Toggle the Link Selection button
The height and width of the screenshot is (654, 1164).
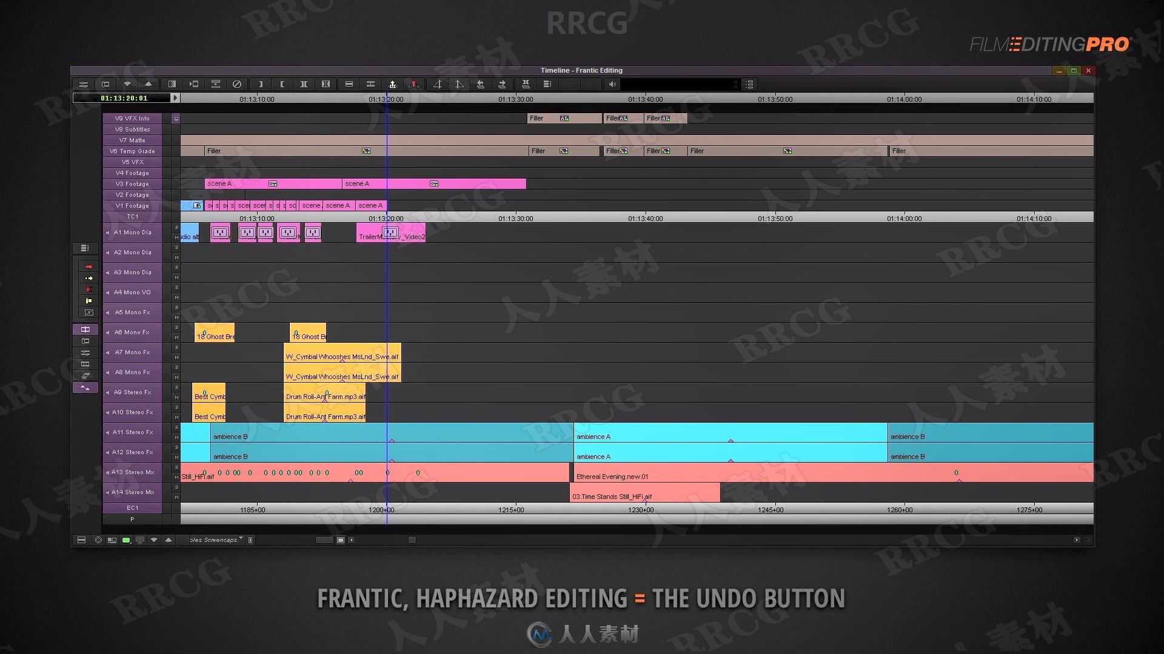(x=85, y=329)
